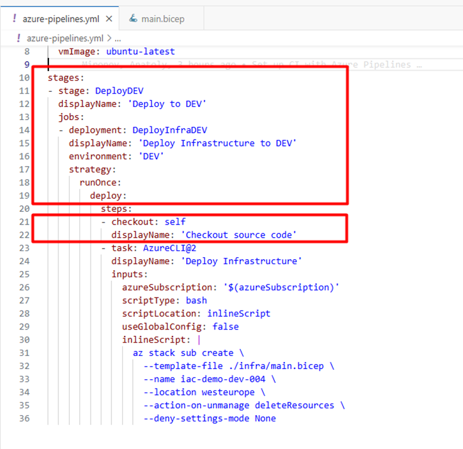
Task: Click the 'useGlobalConfig: false' value
Action: point(225,326)
